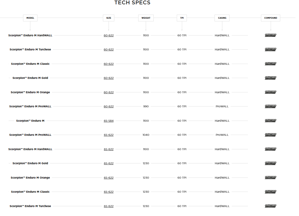
Task: Click 65-622 link in 1230-weight Orange row
Action: pos(109,178)
